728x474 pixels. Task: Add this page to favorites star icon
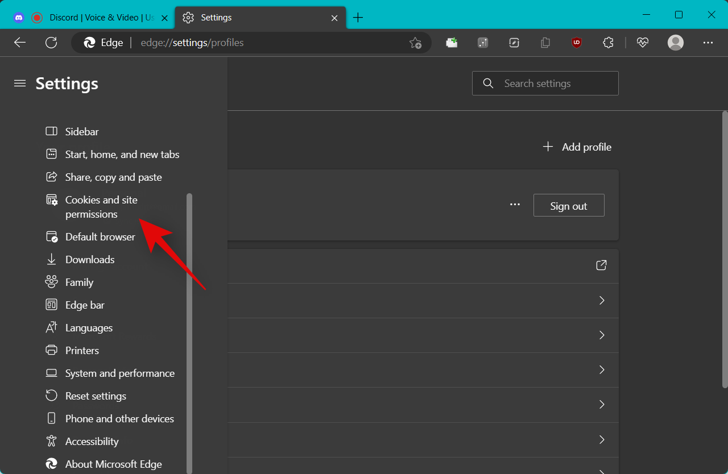(x=415, y=43)
